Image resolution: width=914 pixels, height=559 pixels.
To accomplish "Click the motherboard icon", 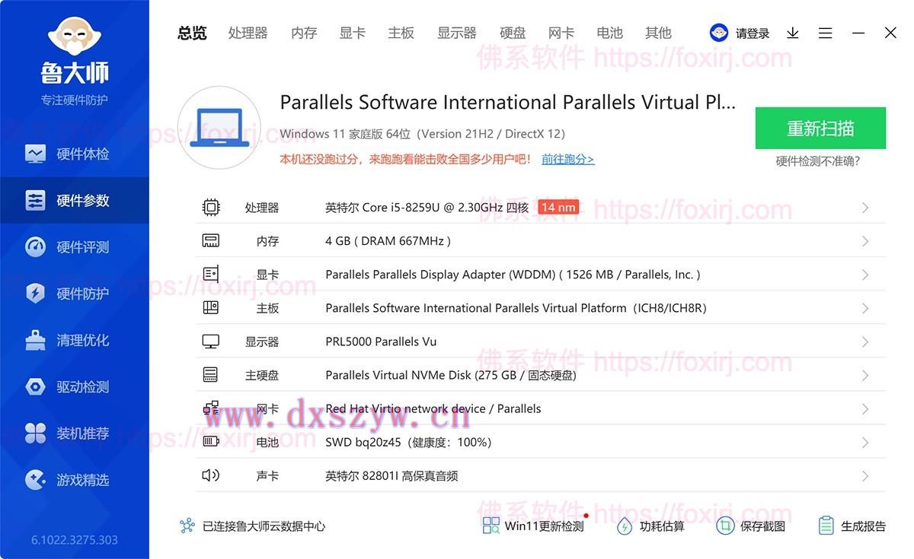I will coord(211,307).
